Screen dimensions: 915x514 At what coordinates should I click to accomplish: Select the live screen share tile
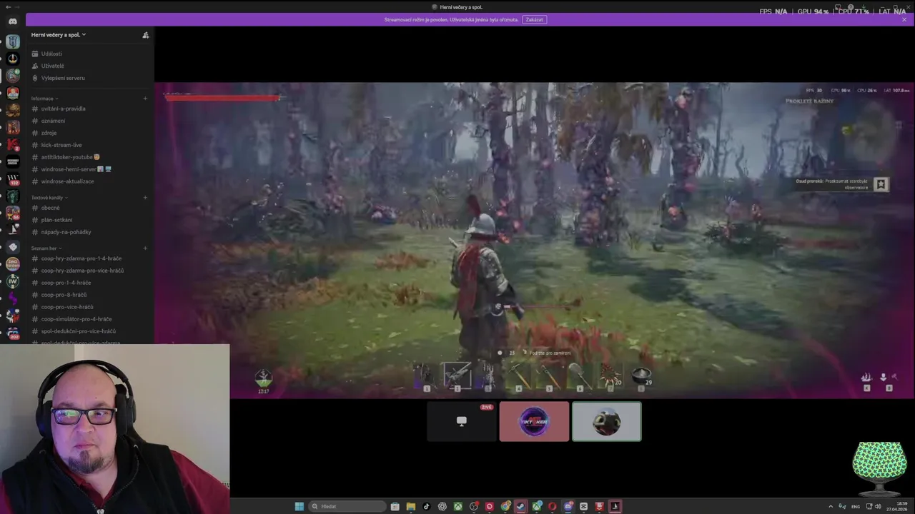pos(462,421)
